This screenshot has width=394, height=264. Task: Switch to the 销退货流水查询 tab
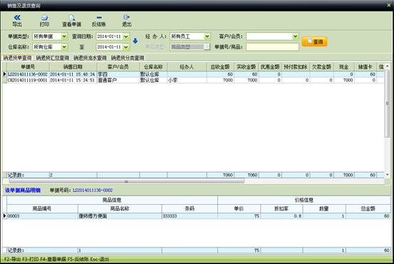point(90,58)
